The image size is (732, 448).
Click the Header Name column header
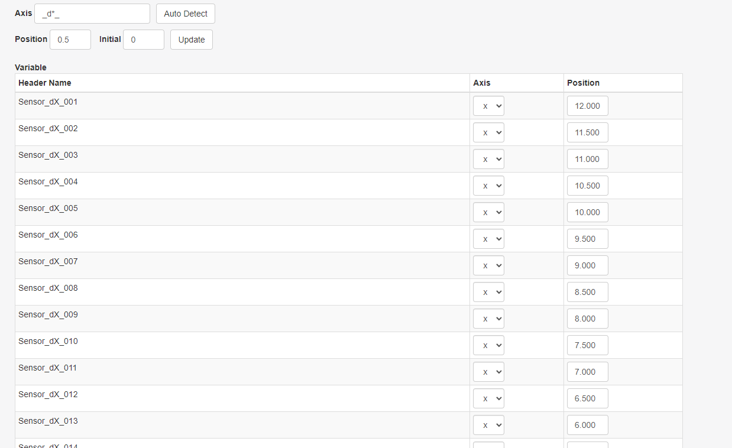pos(45,83)
